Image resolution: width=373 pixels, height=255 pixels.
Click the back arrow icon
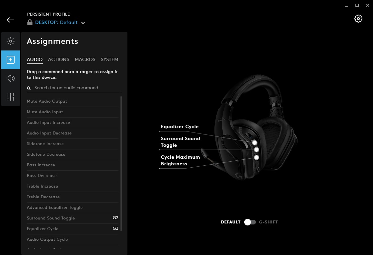coord(11,20)
